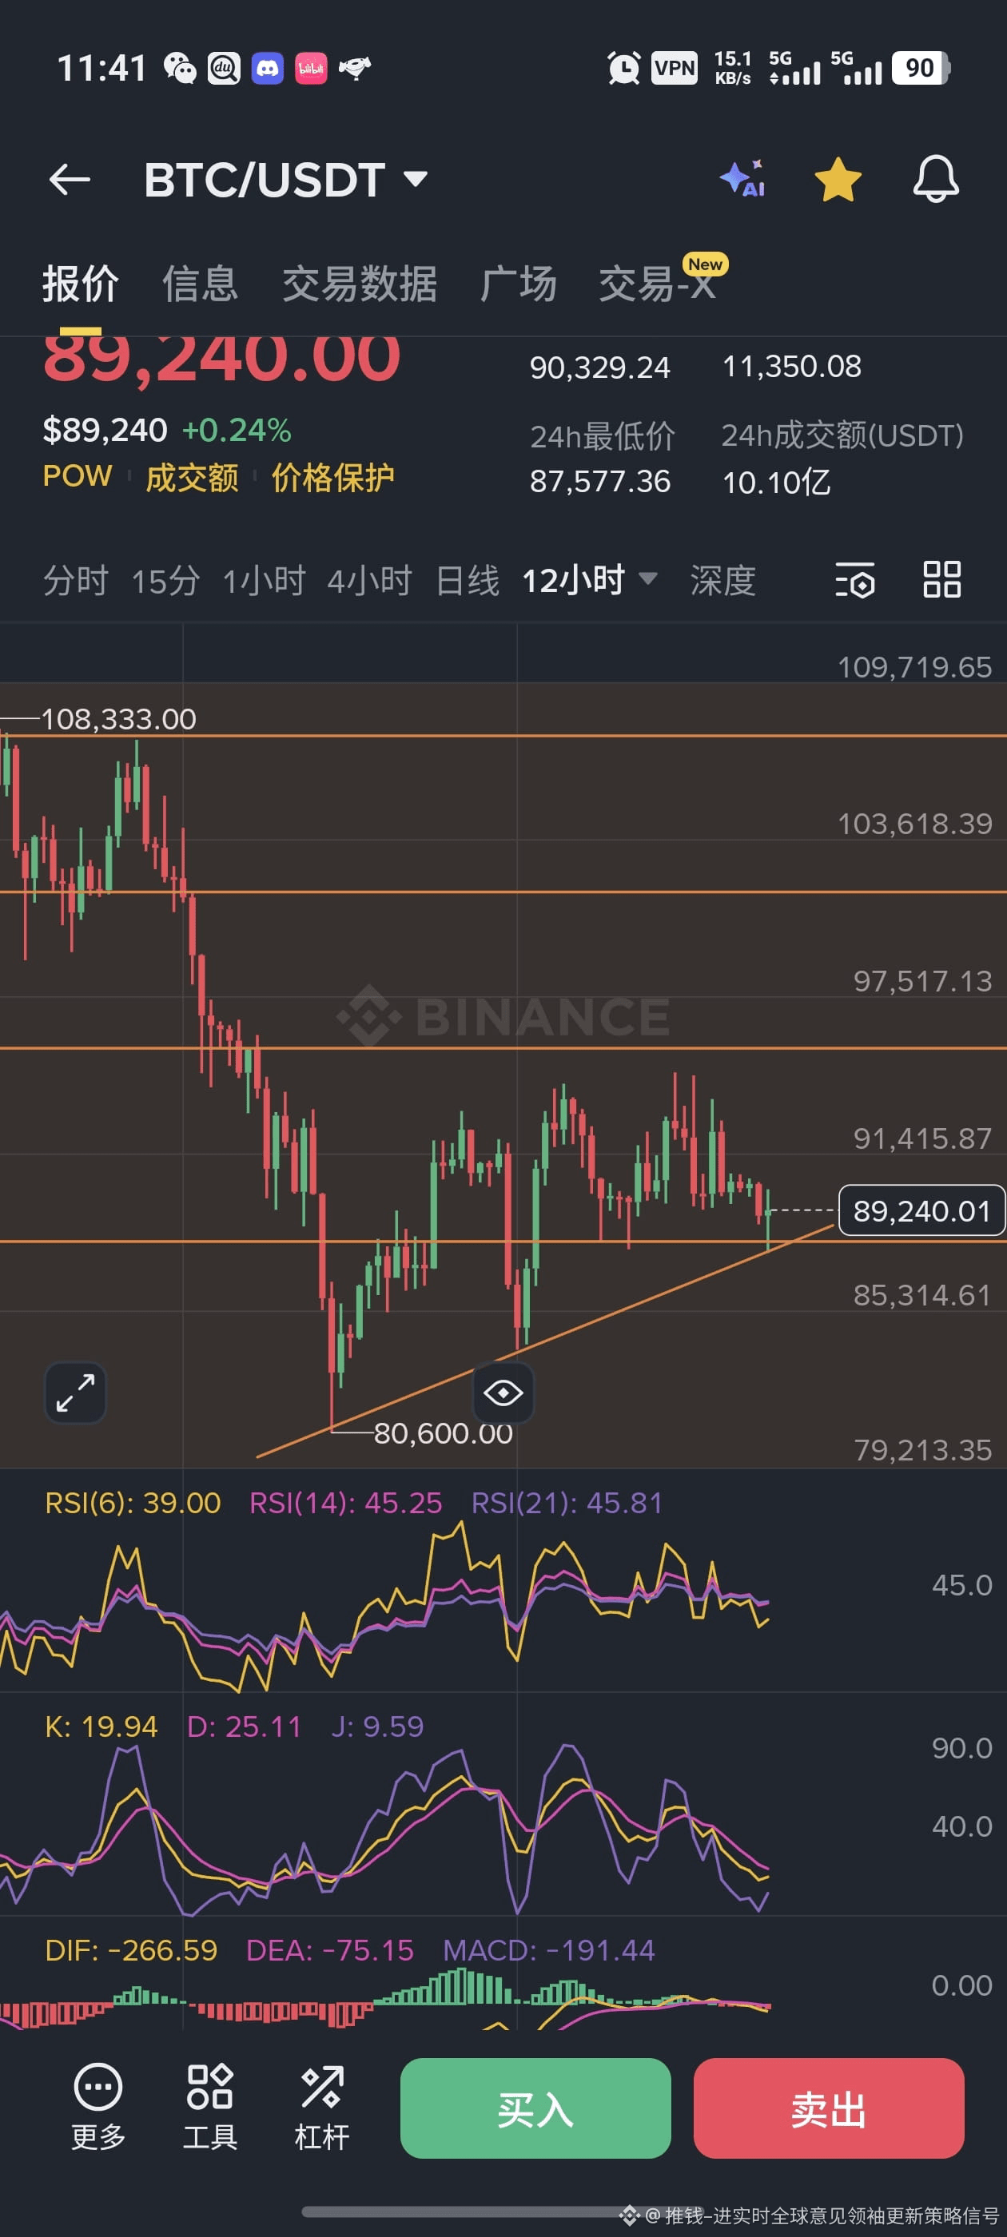Tap the VPN status indicator
This screenshot has width=1007, height=2237.
(675, 68)
